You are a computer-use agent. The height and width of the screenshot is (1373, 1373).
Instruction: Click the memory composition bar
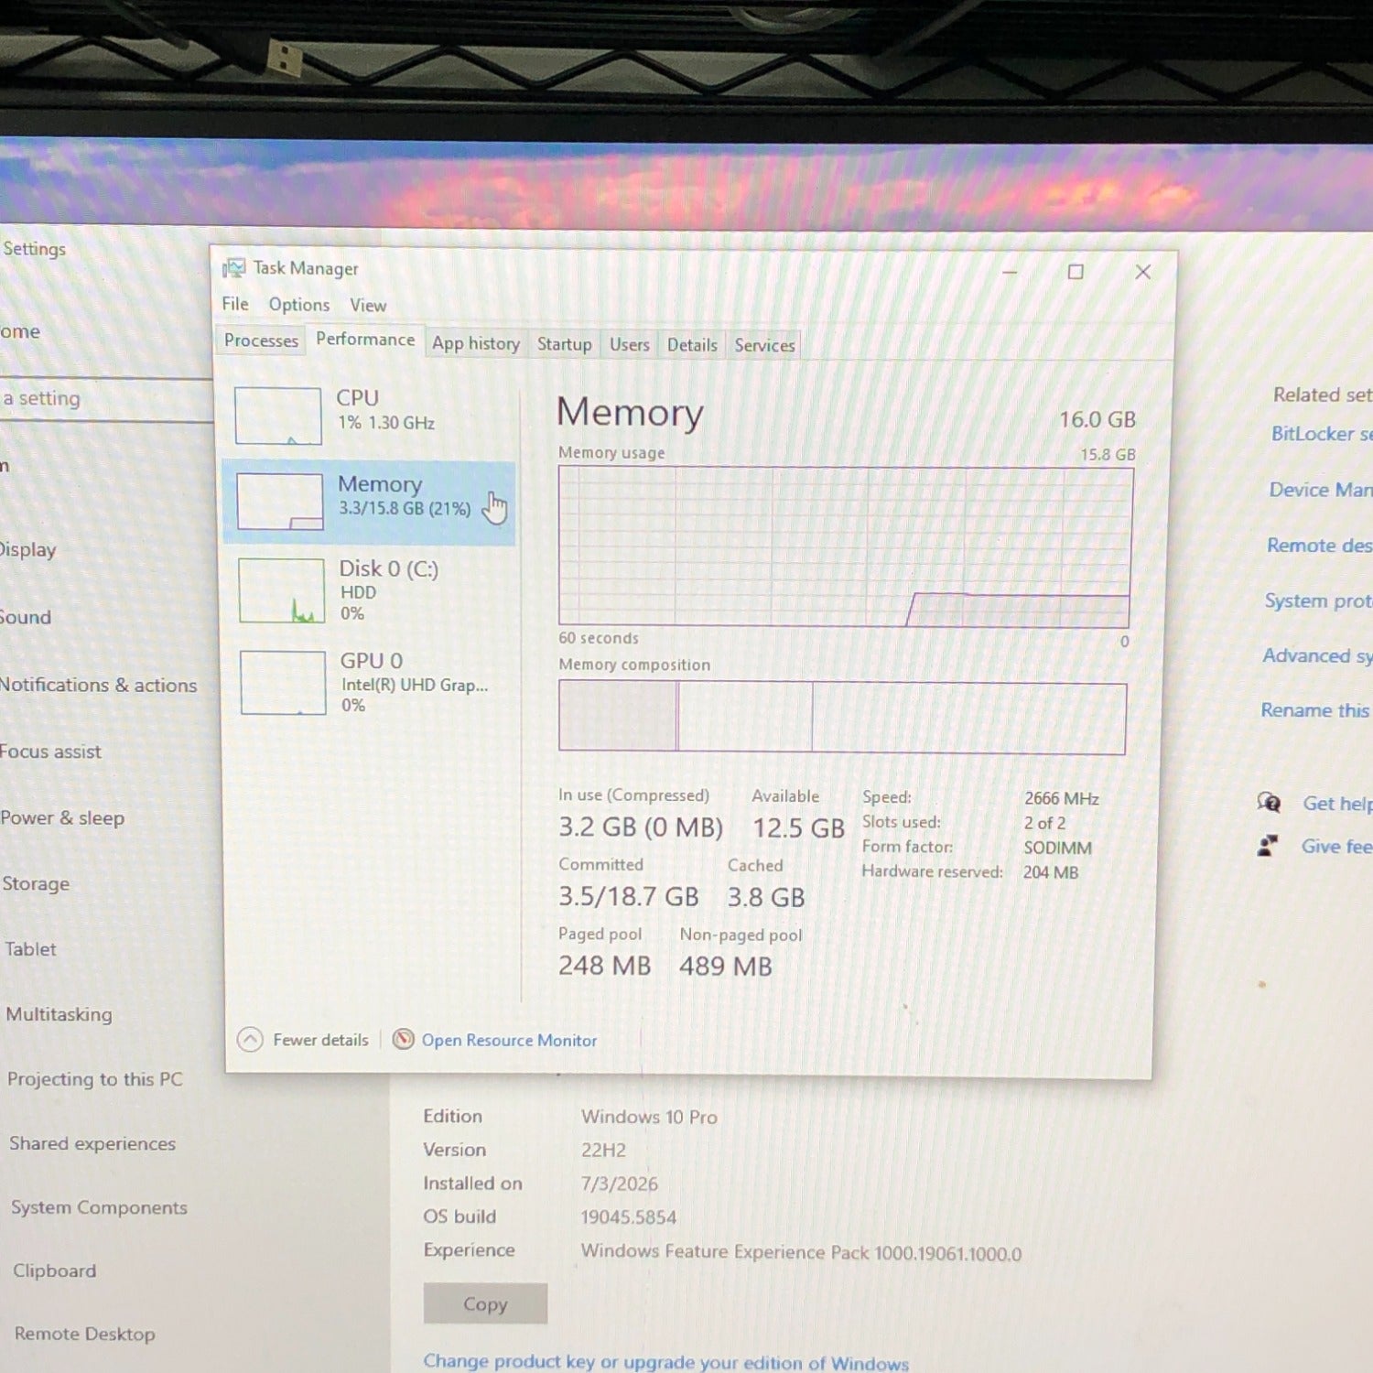pos(842,718)
